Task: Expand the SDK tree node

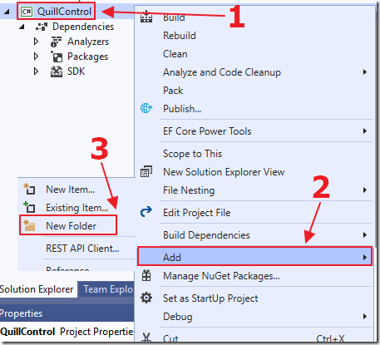Action: pyautogui.click(x=36, y=71)
